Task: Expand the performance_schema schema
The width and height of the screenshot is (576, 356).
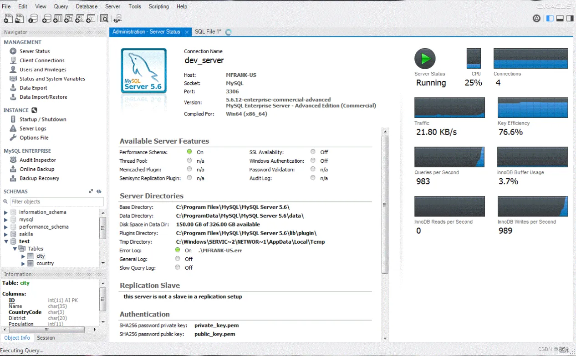Action: (6, 227)
